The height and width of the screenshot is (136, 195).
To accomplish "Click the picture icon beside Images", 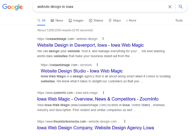I will pos(70,21).
